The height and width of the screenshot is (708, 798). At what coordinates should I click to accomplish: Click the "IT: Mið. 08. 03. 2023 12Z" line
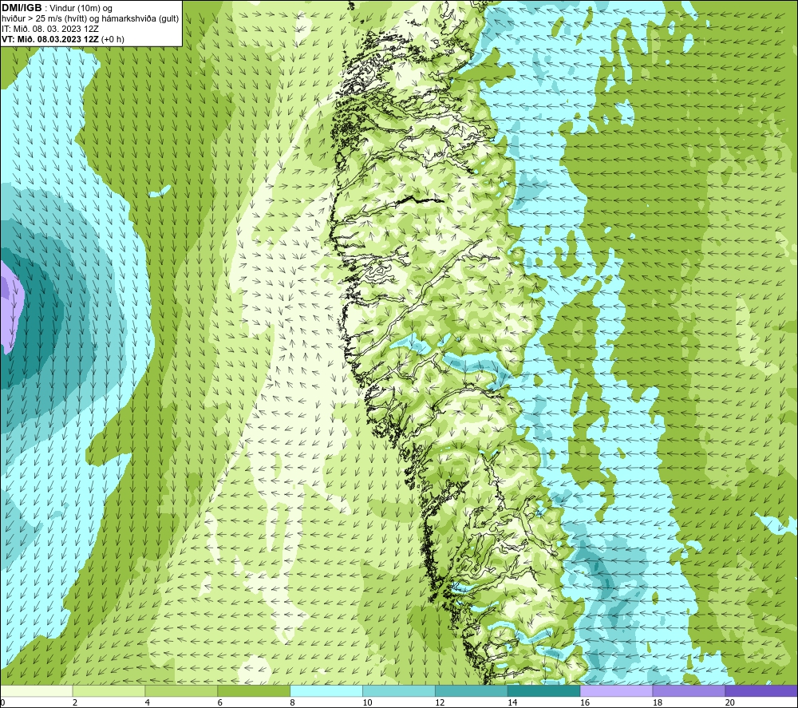coord(49,29)
